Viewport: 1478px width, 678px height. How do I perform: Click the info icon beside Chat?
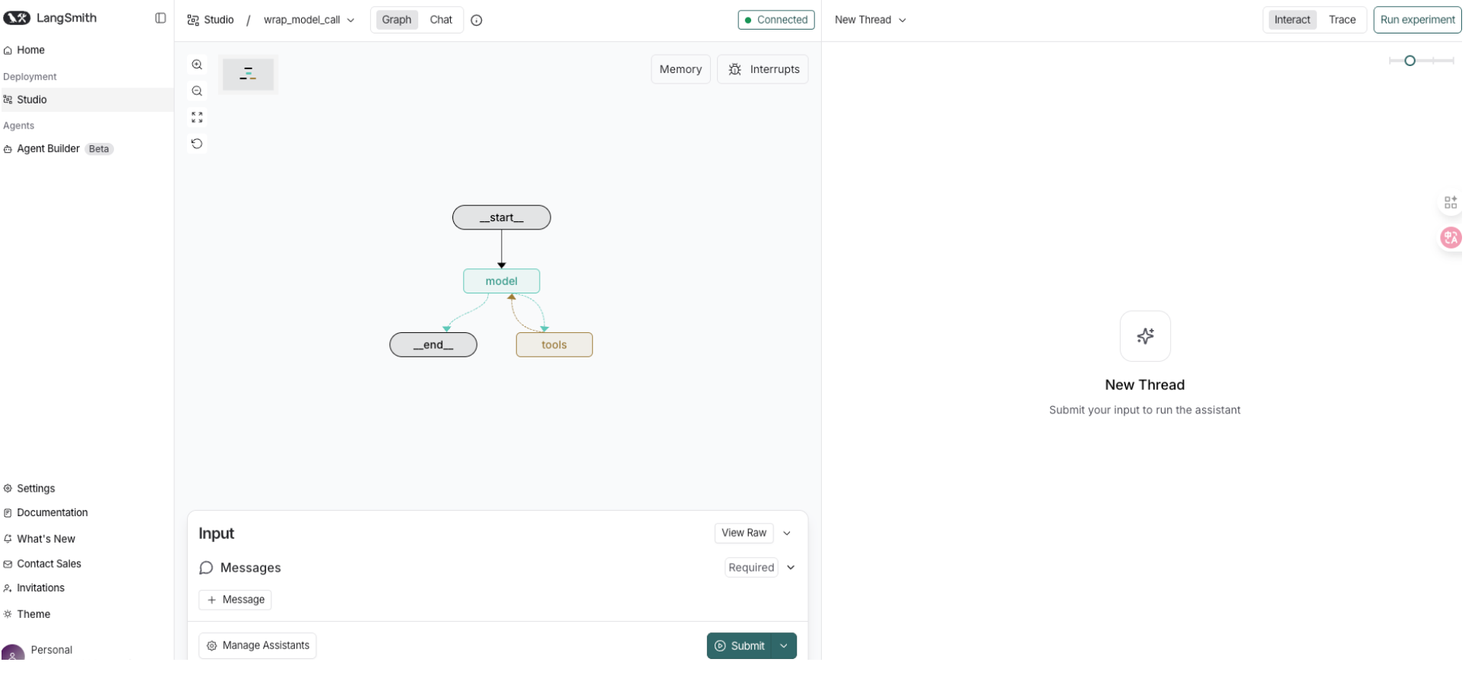click(x=477, y=21)
